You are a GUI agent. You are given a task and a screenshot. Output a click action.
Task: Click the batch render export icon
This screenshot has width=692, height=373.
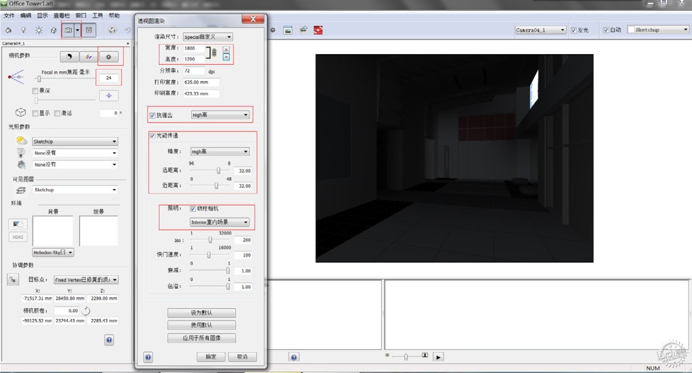click(x=303, y=30)
